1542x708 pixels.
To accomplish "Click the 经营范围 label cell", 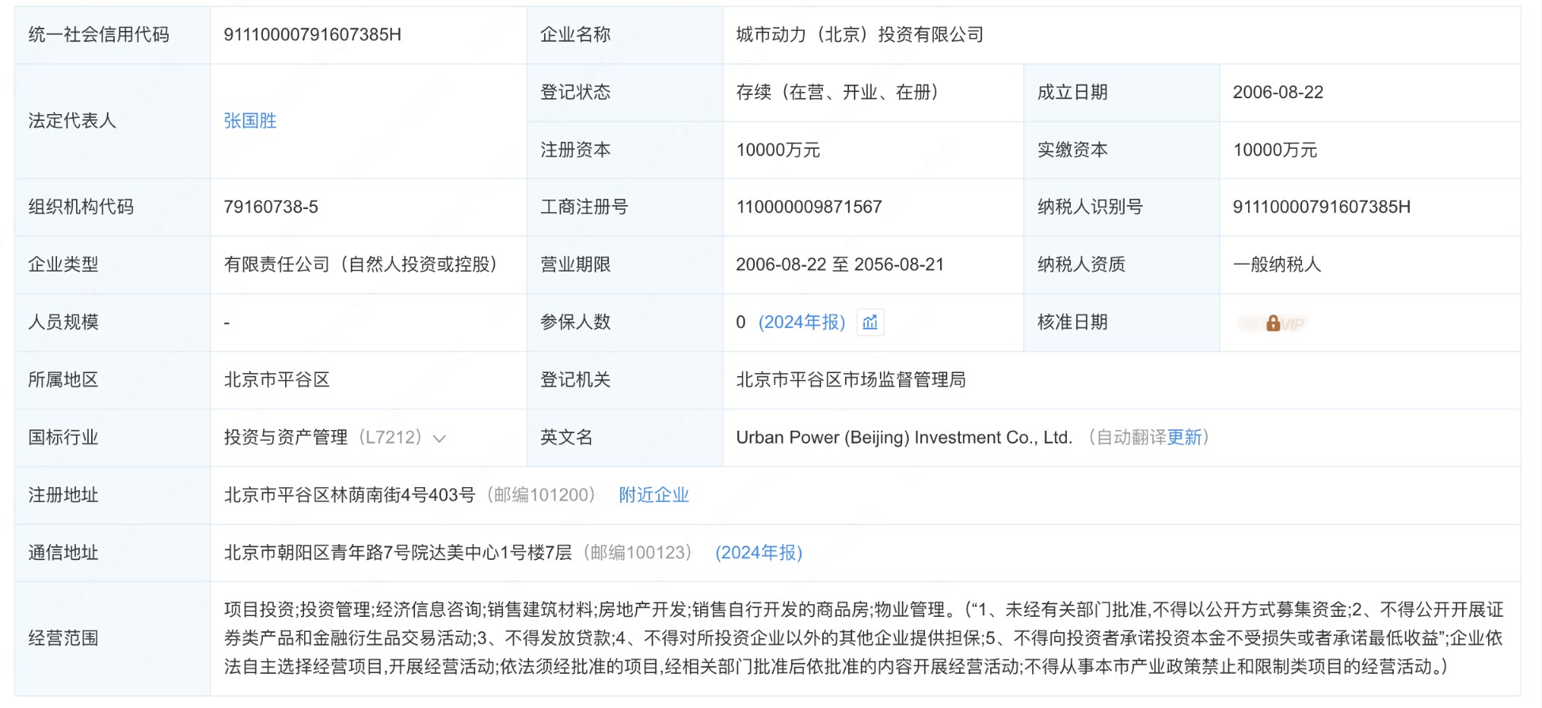I will point(112,638).
